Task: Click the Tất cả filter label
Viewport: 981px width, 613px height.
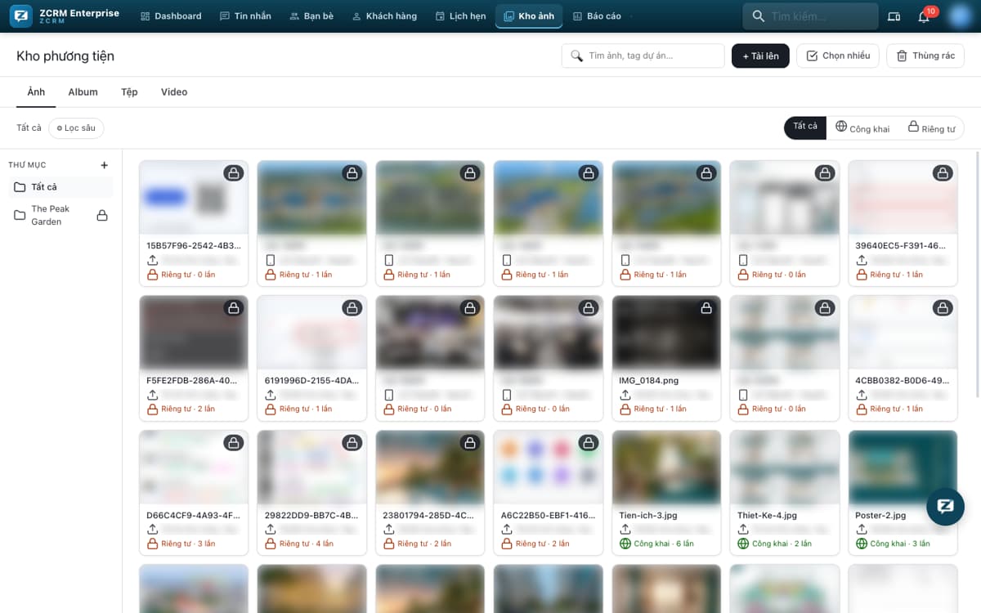Action: click(29, 128)
